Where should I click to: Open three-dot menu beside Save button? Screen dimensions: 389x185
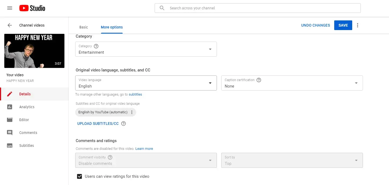coord(357,25)
